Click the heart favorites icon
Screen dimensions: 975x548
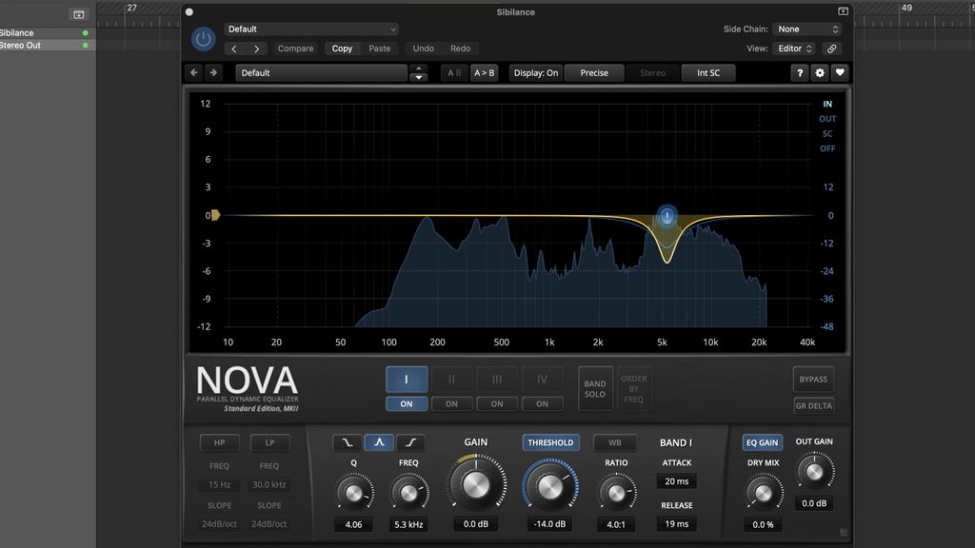click(838, 72)
